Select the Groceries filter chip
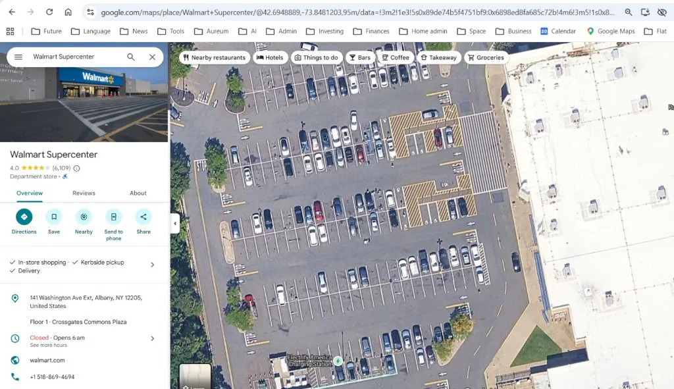Image resolution: width=674 pixels, height=389 pixels. (486, 58)
